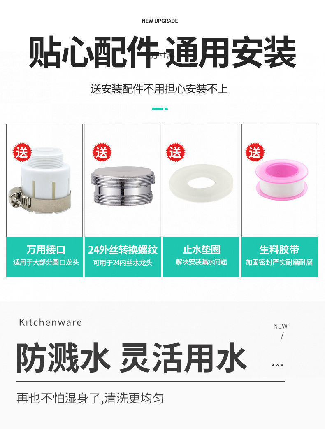
Task: Select the white sealing washer image
Action: click(x=201, y=183)
